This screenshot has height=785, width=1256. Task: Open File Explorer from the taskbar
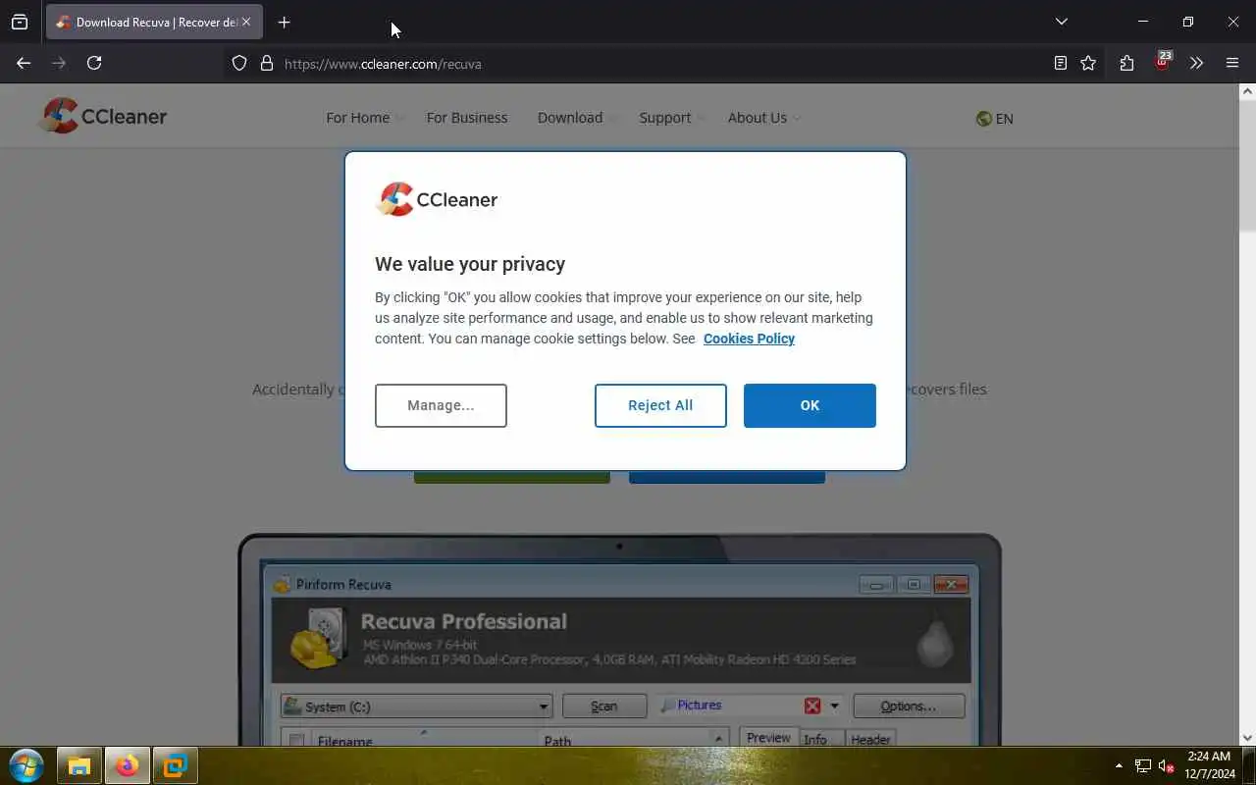(78, 765)
